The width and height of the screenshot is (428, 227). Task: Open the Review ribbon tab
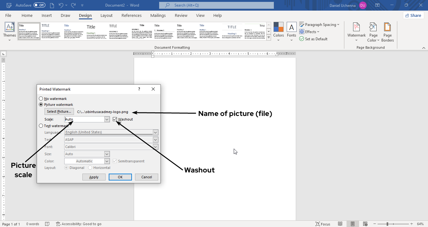pos(181,15)
